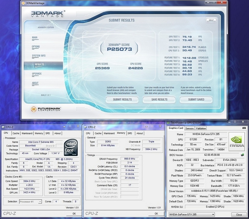This screenshot has height=219, width=249.
Task: Open UPGRADE in 3DMark sidebar
Action: point(37,74)
